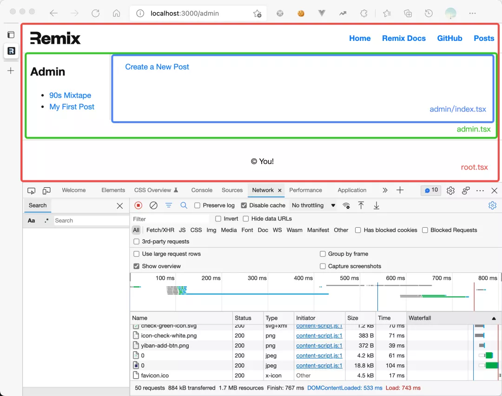Add a new vertical tab
Image resolution: width=502 pixels, height=396 pixels.
(11, 71)
